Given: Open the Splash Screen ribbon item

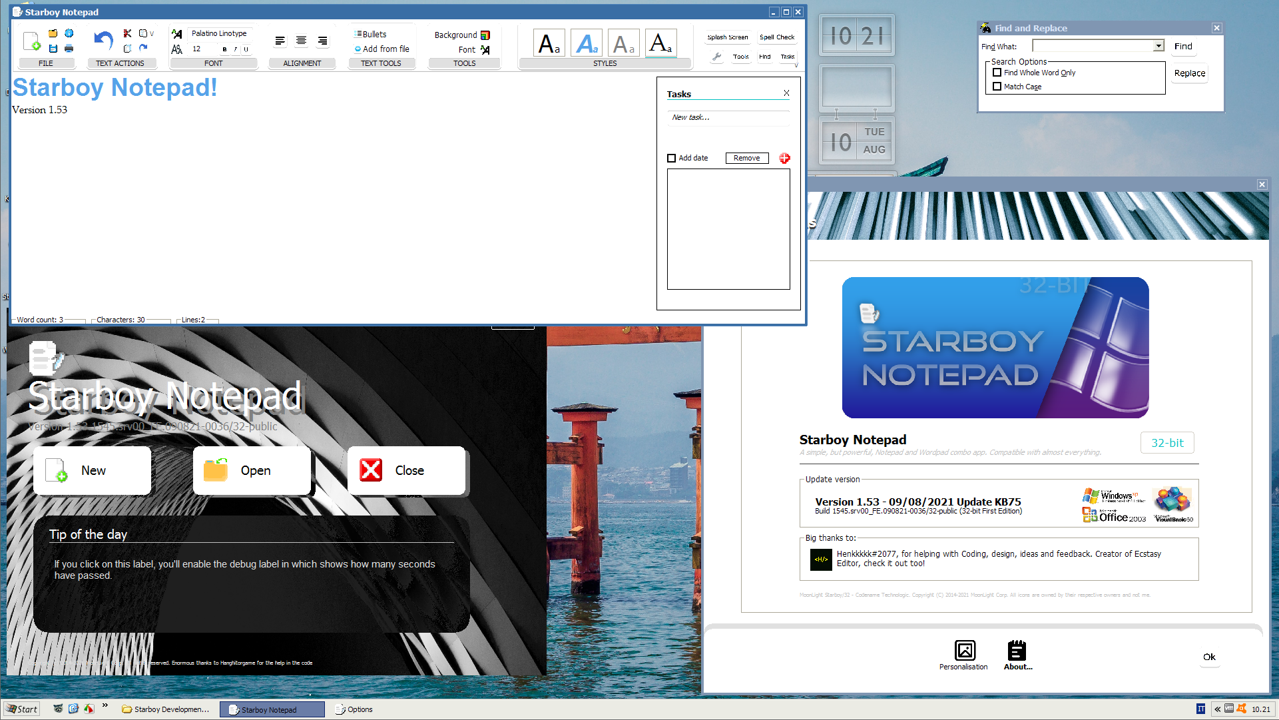Looking at the screenshot, I should (727, 37).
